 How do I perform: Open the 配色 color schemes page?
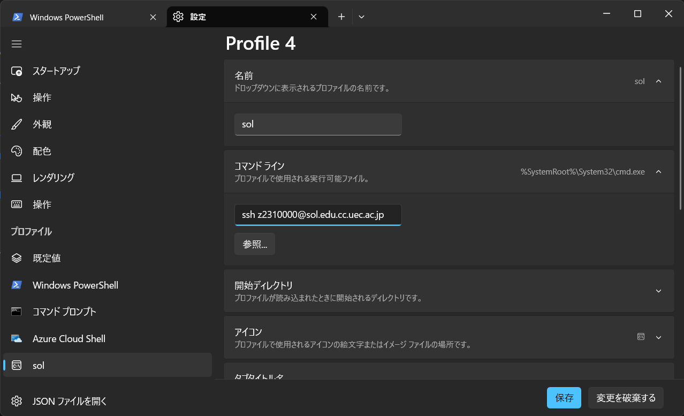click(42, 151)
